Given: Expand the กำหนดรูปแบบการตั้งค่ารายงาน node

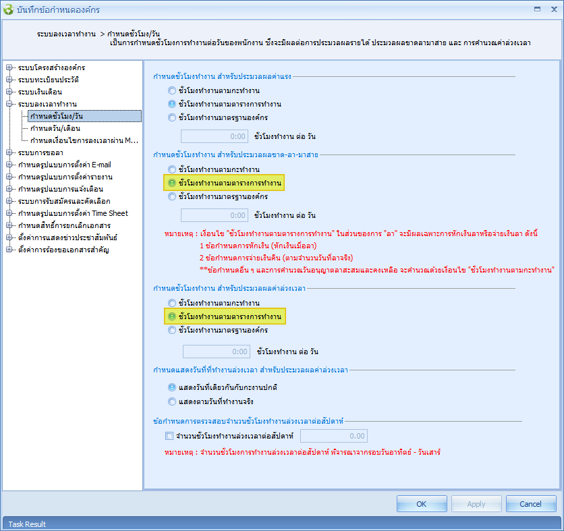Looking at the screenshot, I should [x=9, y=177].
